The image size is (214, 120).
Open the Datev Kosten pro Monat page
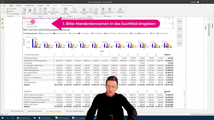pyautogui.click(x=35, y=111)
